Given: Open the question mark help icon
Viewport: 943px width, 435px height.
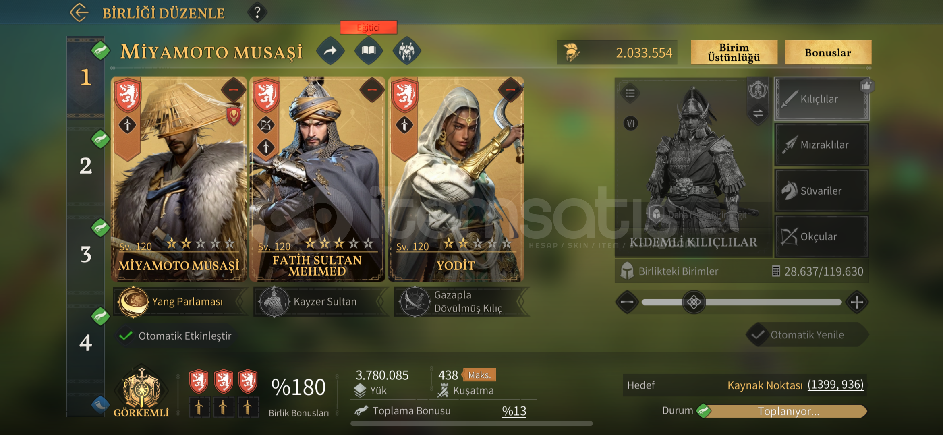Looking at the screenshot, I should [257, 12].
